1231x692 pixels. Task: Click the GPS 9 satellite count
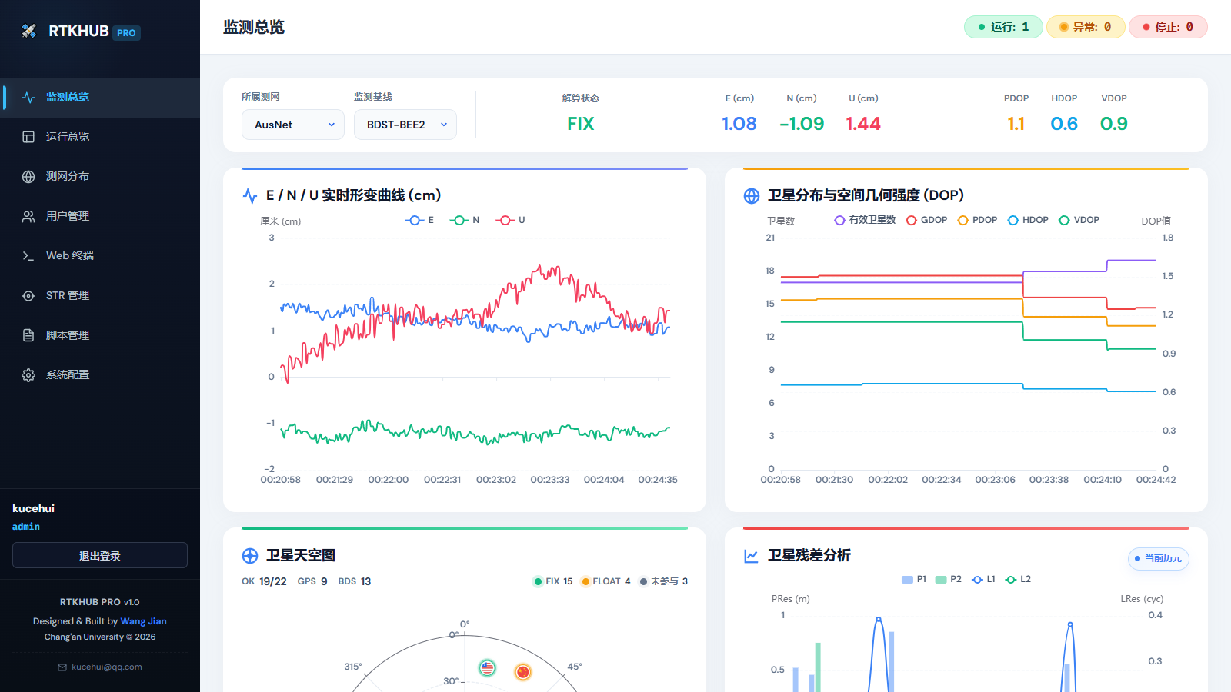[x=312, y=581]
